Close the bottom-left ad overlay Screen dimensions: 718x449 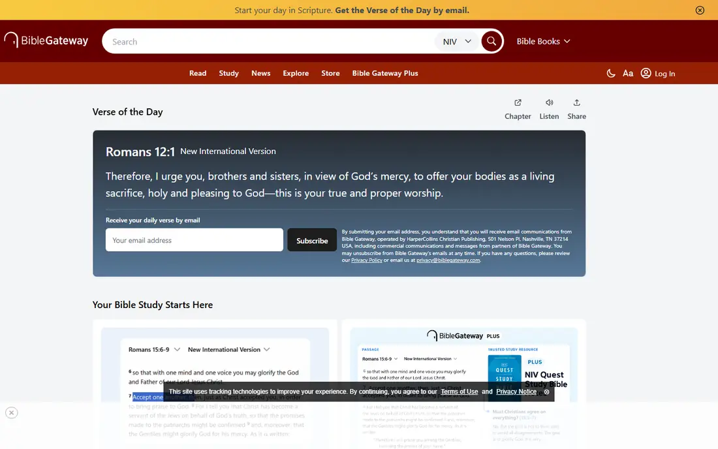12,413
